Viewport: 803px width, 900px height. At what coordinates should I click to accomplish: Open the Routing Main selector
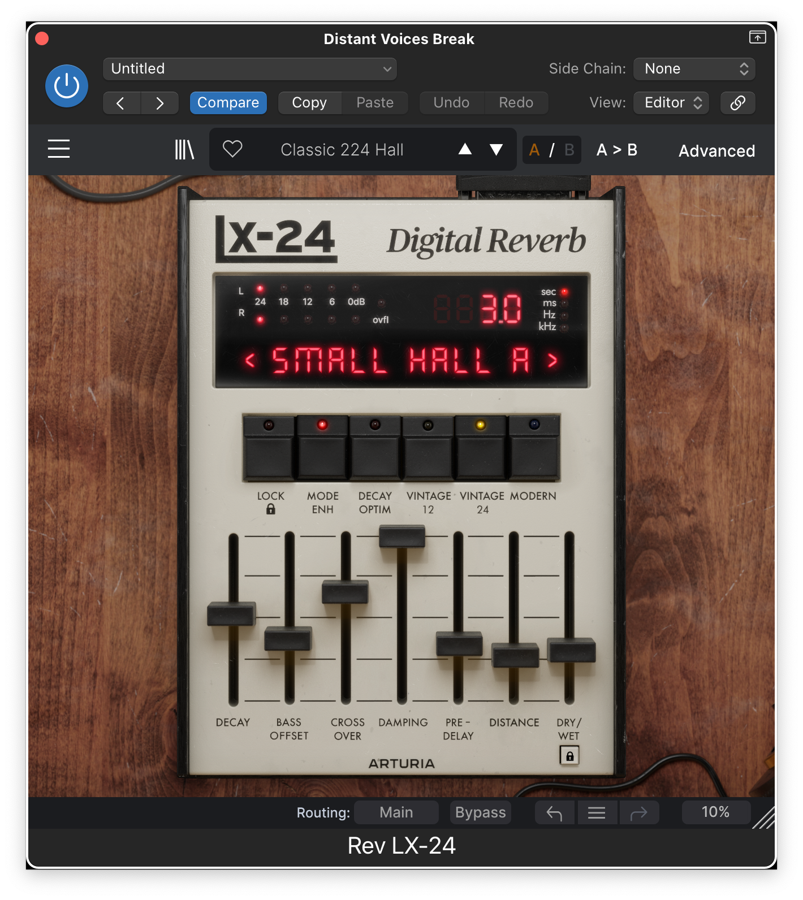[396, 812]
